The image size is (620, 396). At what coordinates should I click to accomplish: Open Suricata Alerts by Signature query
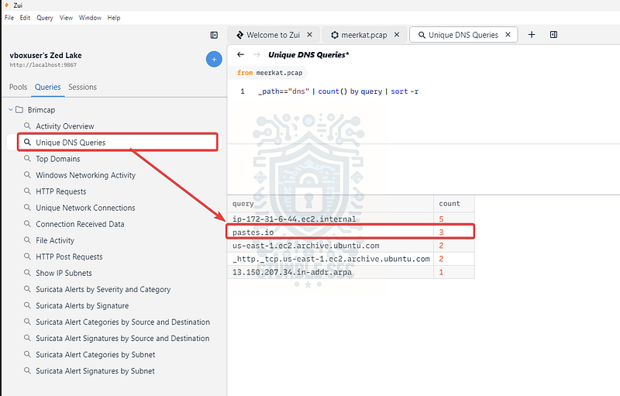(82, 306)
